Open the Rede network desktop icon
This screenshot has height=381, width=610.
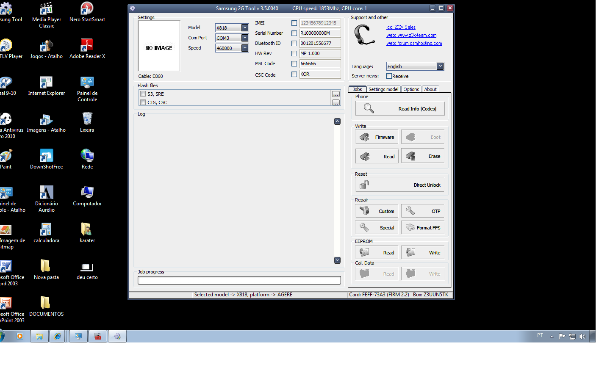click(x=87, y=159)
